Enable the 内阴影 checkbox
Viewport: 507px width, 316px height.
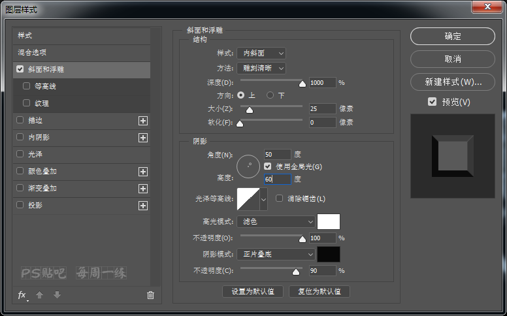pyautogui.click(x=20, y=137)
